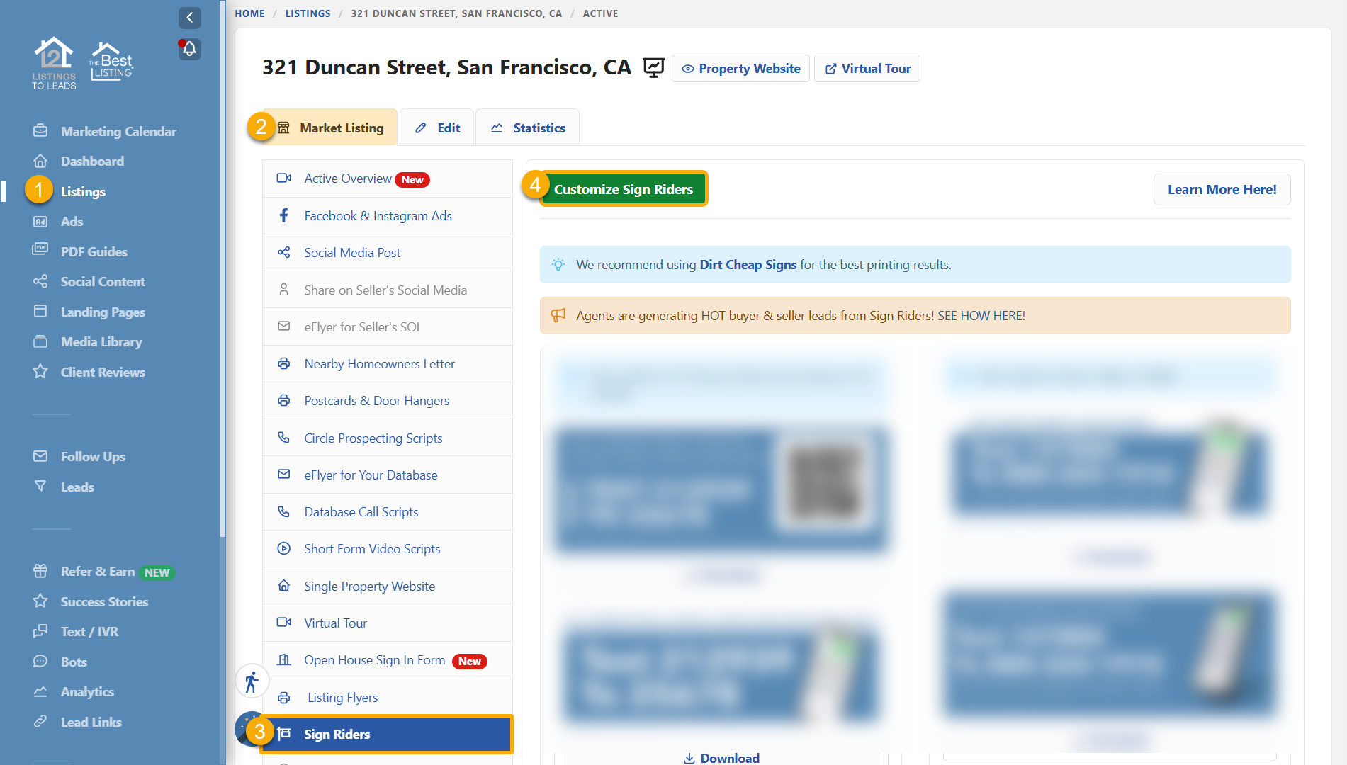Open Refer & Earn in sidebar
Image resolution: width=1347 pixels, height=765 pixels.
click(97, 572)
